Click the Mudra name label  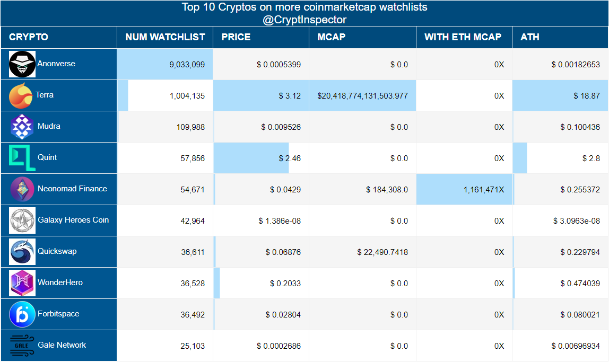click(x=49, y=126)
